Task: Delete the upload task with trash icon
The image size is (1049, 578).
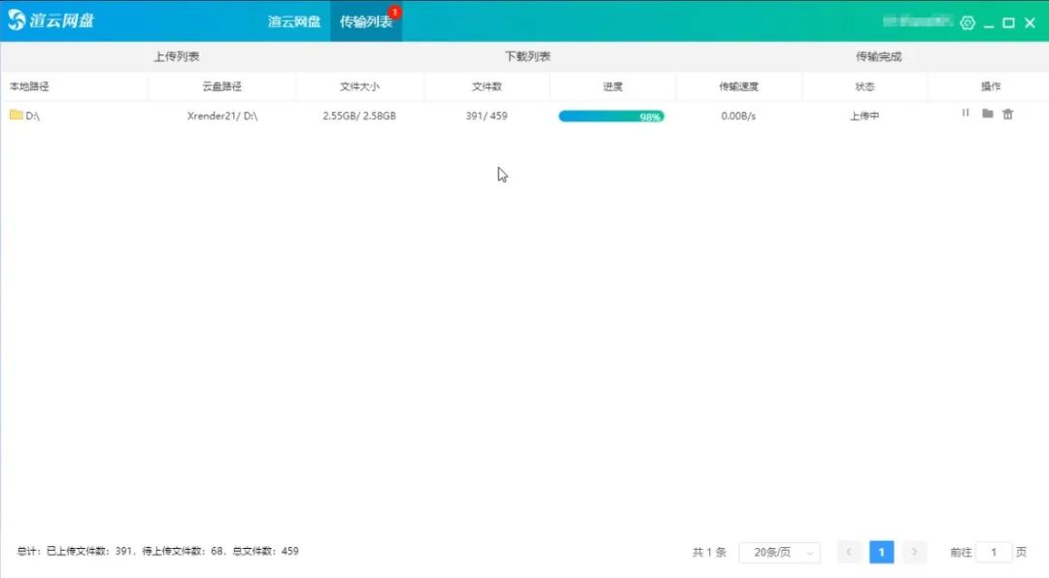Action: (1007, 114)
